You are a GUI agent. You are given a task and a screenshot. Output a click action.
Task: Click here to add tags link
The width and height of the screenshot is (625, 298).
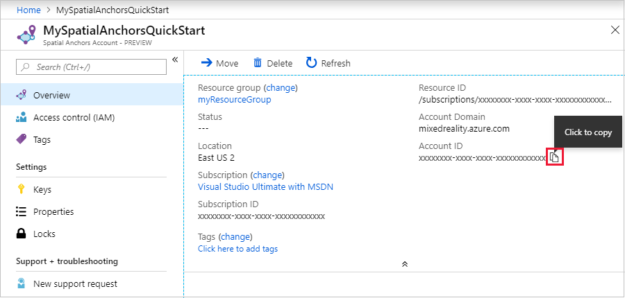(238, 249)
